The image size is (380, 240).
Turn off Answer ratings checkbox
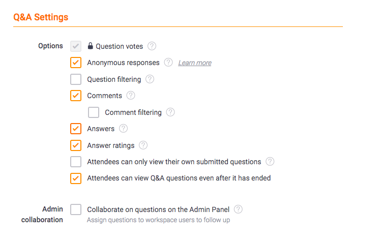click(x=76, y=145)
